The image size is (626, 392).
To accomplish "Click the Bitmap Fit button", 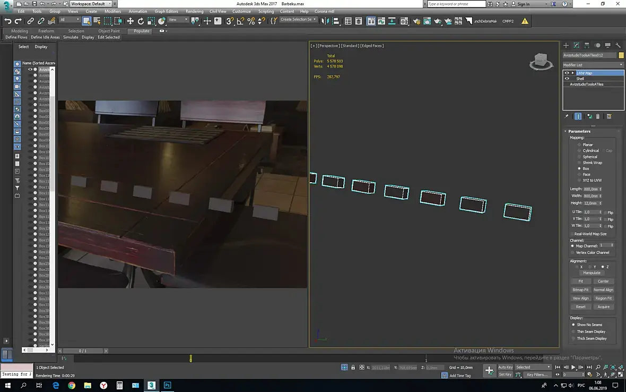I will point(580,289).
